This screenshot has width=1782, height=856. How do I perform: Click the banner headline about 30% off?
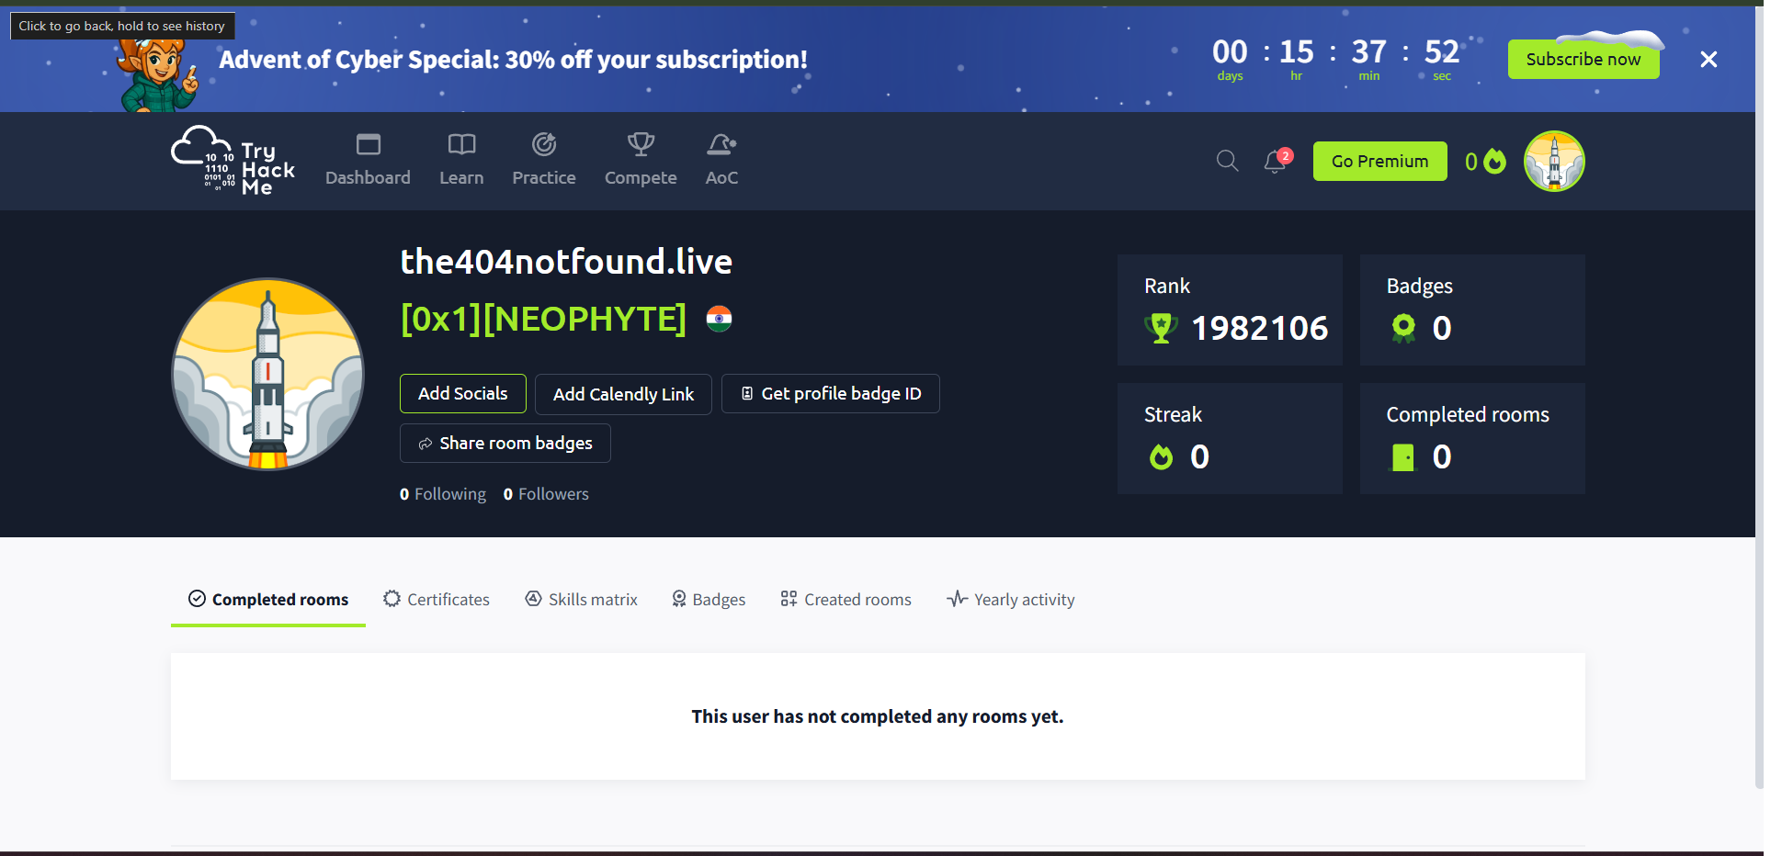pyautogui.click(x=513, y=60)
